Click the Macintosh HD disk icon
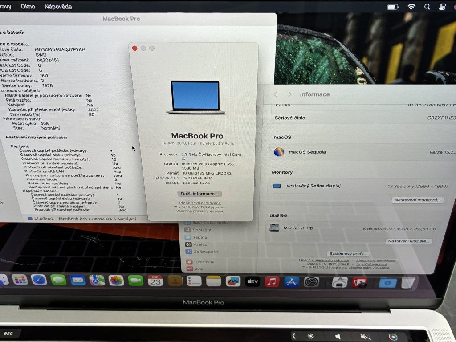 (x=274, y=228)
